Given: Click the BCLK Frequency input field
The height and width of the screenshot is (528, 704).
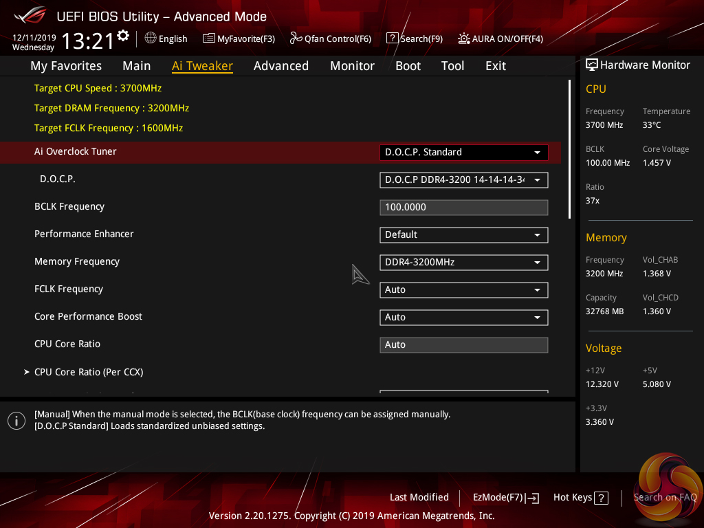Looking at the screenshot, I should [463, 207].
